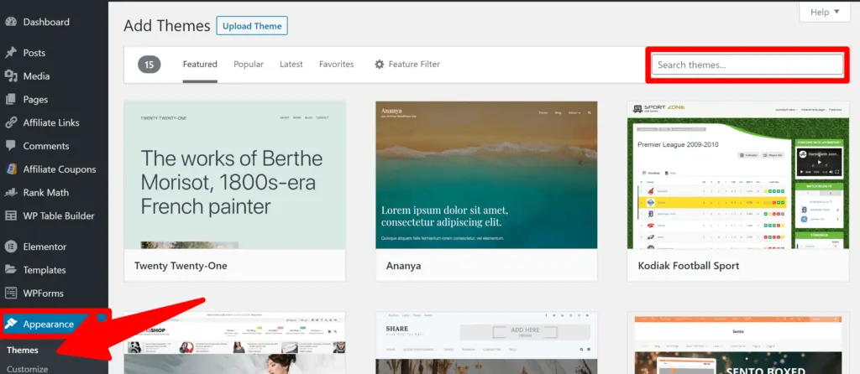Switch to the Popular tab
Viewport: 860px width, 374px height.
tap(249, 64)
